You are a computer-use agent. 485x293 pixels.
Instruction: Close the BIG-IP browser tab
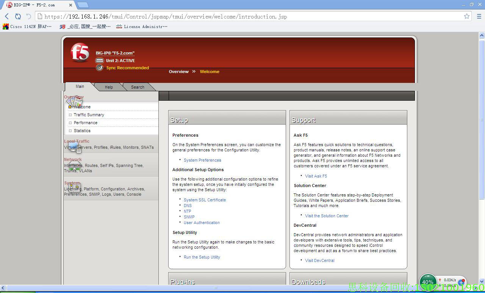click(71, 5)
